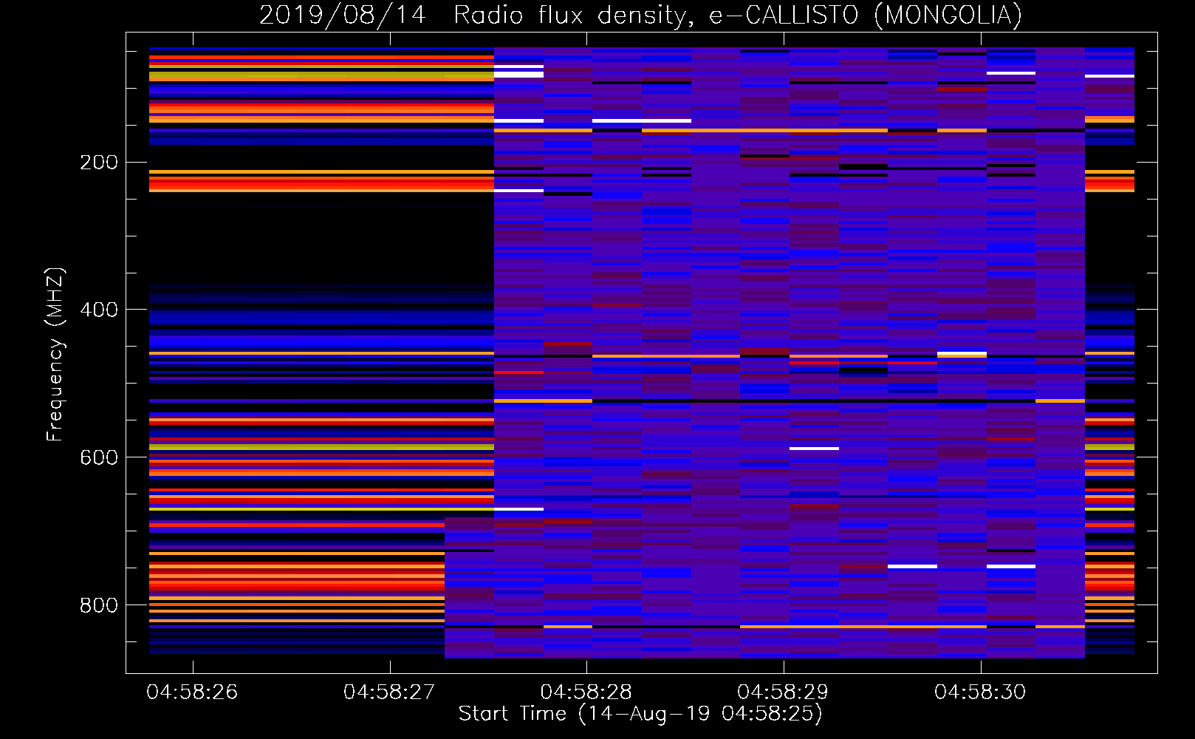Click the 04:58:27 time tick label
Image resolution: width=1195 pixels, height=739 pixels.
[389, 692]
